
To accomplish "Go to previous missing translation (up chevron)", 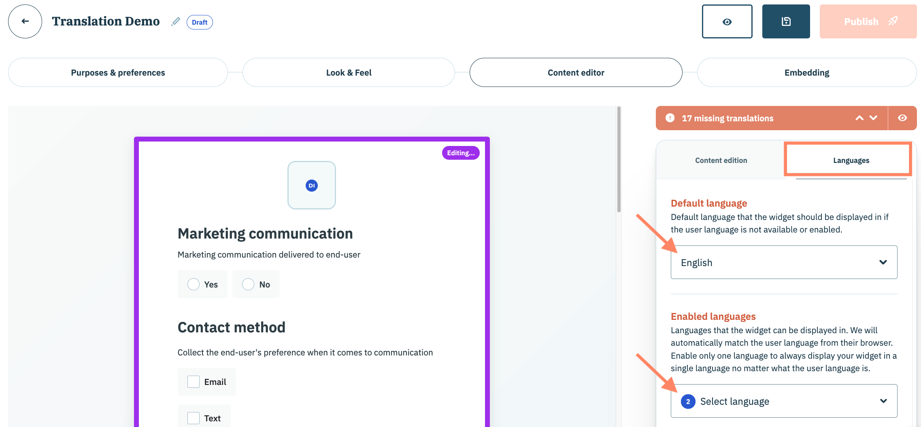I will [859, 118].
